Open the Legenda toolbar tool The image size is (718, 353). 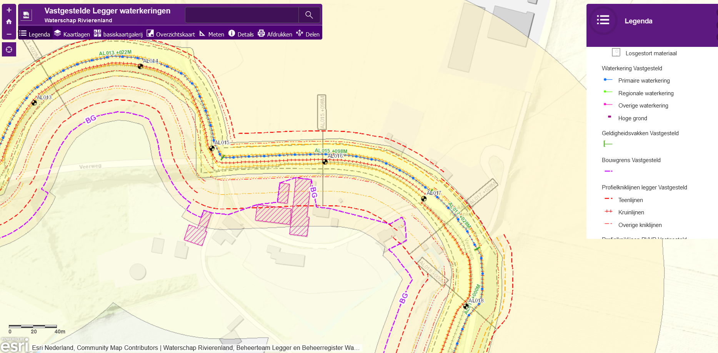pos(35,34)
